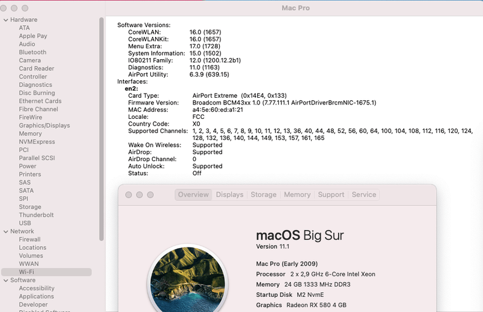Select Card Reader in the sidebar
483x312 pixels.
(36, 68)
